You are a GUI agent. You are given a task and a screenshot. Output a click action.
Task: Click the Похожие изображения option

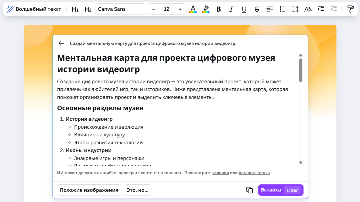(x=89, y=190)
